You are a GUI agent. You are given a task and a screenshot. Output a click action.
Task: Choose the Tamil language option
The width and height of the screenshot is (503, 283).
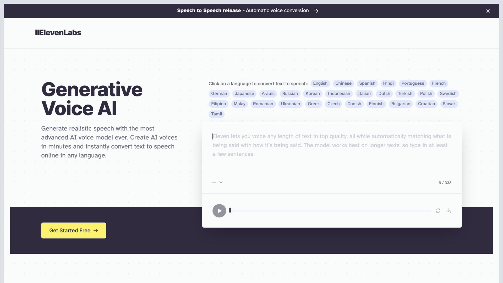click(x=216, y=114)
